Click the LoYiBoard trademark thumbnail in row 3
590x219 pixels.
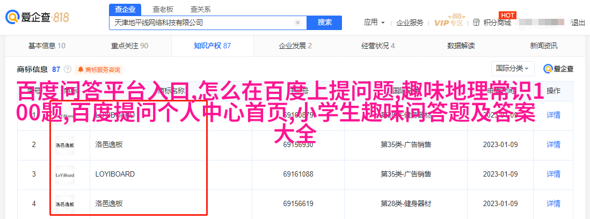pos(65,174)
